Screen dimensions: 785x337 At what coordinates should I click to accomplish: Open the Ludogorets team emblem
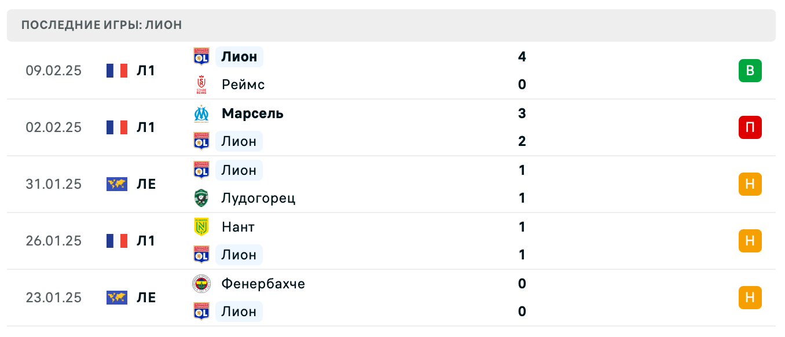point(201,198)
